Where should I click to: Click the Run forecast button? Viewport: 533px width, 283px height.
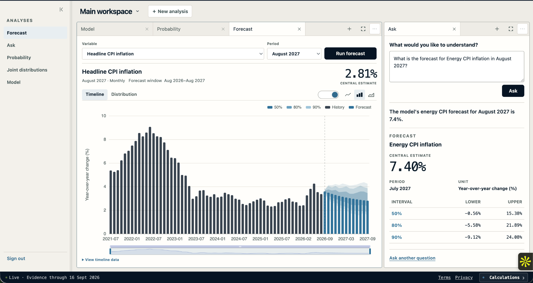tap(350, 53)
